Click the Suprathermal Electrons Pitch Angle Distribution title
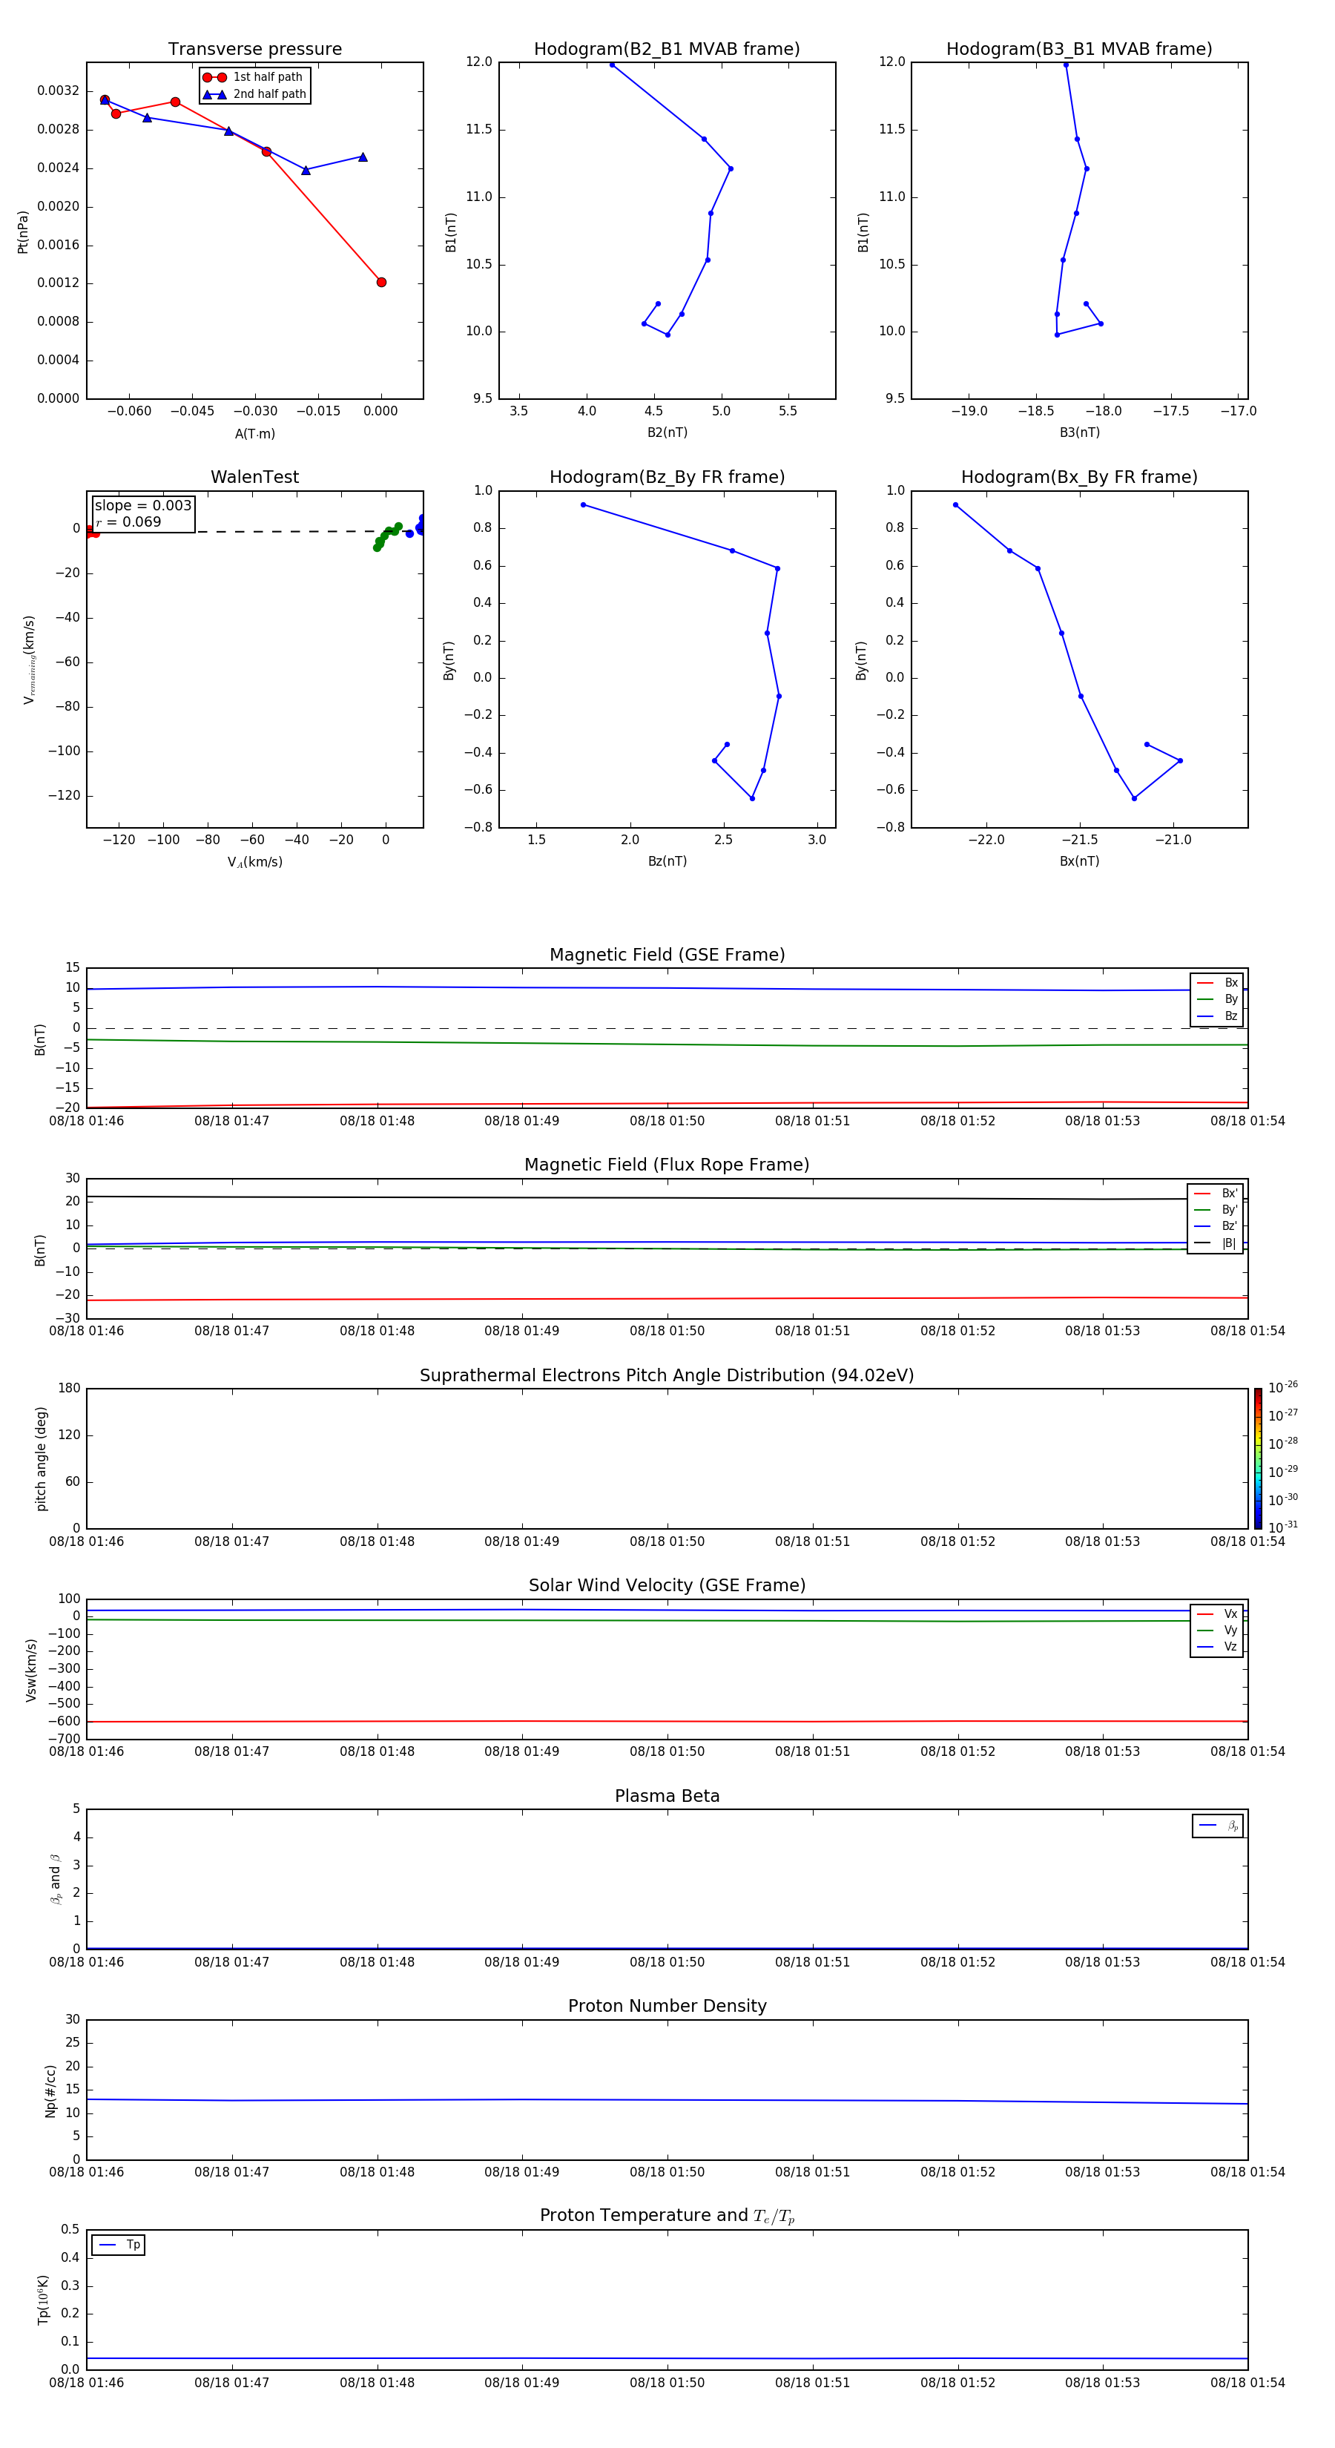 667,1376
